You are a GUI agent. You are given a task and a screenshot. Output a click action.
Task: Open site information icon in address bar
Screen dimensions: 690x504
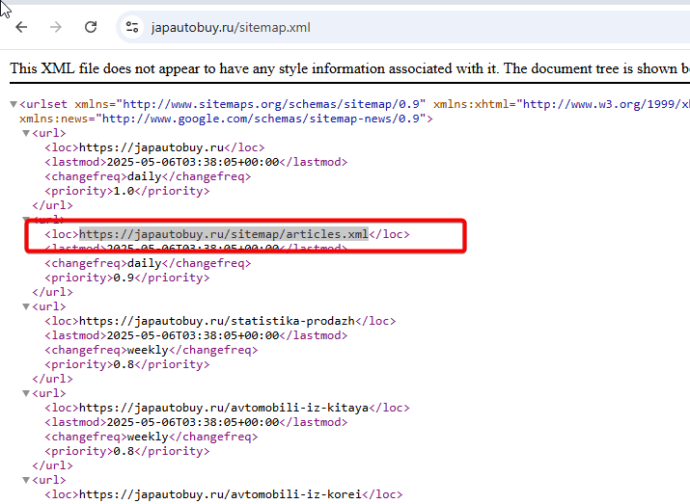click(132, 27)
